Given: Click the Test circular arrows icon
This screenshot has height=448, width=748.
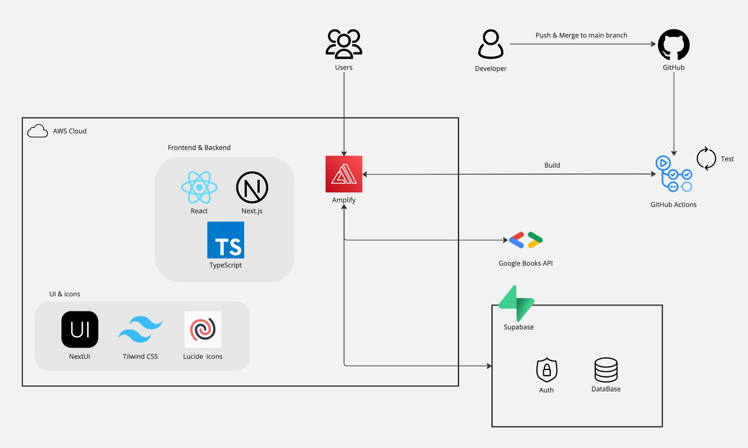Looking at the screenshot, I should pos(706,159).
